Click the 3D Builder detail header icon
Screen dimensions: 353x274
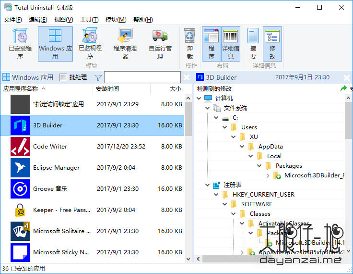pyautogui.click(x=200, y=77)
